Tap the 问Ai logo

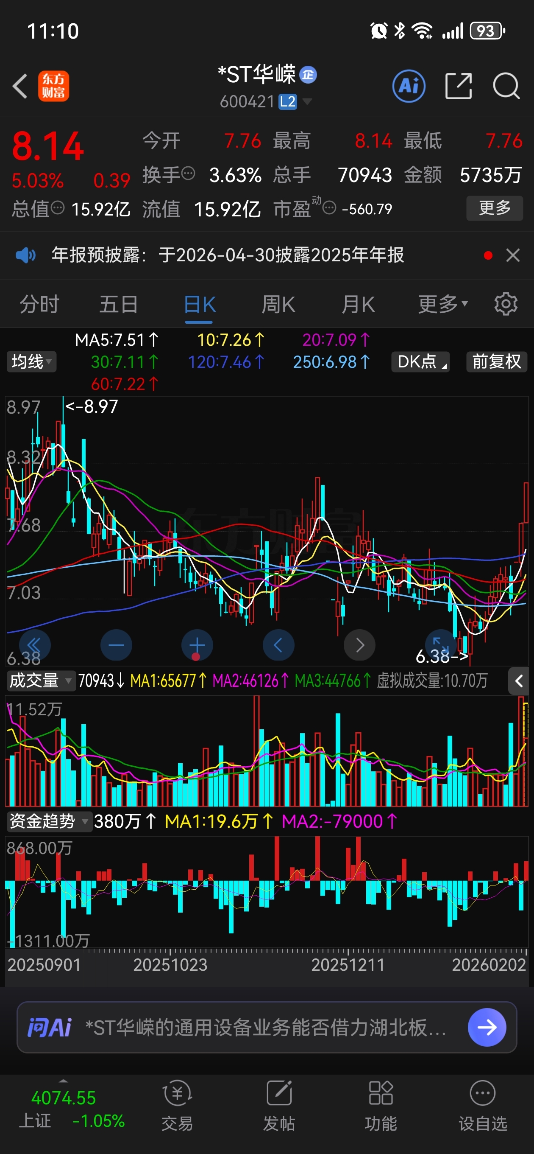tap(49, 1027)
